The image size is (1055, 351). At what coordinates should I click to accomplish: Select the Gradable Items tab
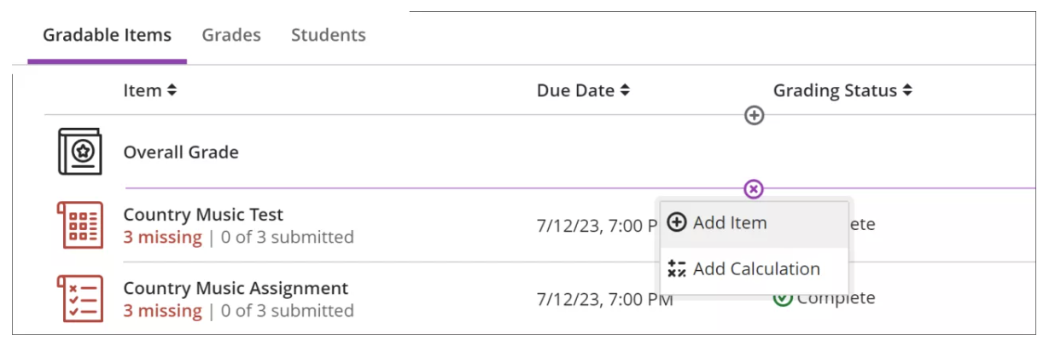(x=107, y=35)
